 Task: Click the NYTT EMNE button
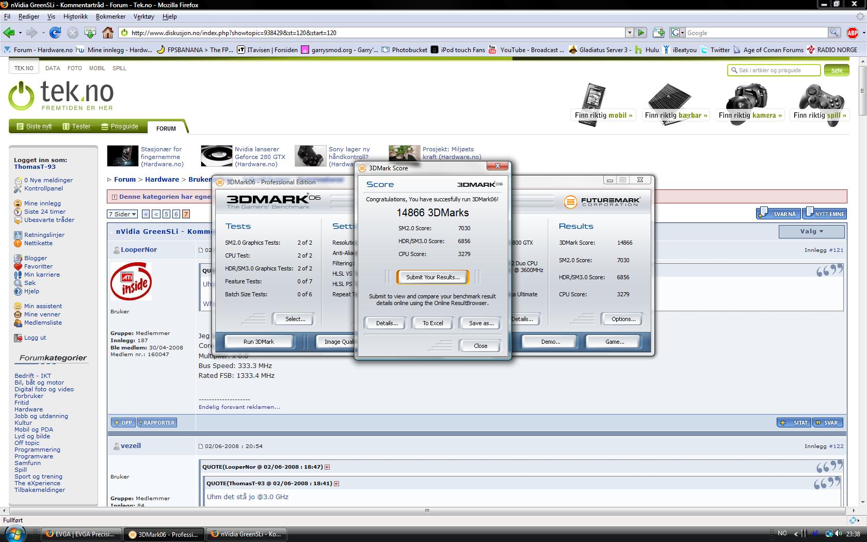pyautogui.click(x=825, y=213)
